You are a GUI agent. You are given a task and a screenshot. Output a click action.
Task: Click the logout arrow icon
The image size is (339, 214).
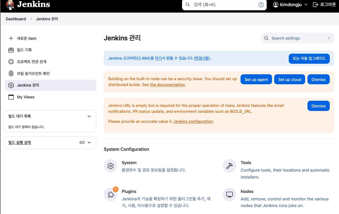pyautogui.click(x=316, y=5)
